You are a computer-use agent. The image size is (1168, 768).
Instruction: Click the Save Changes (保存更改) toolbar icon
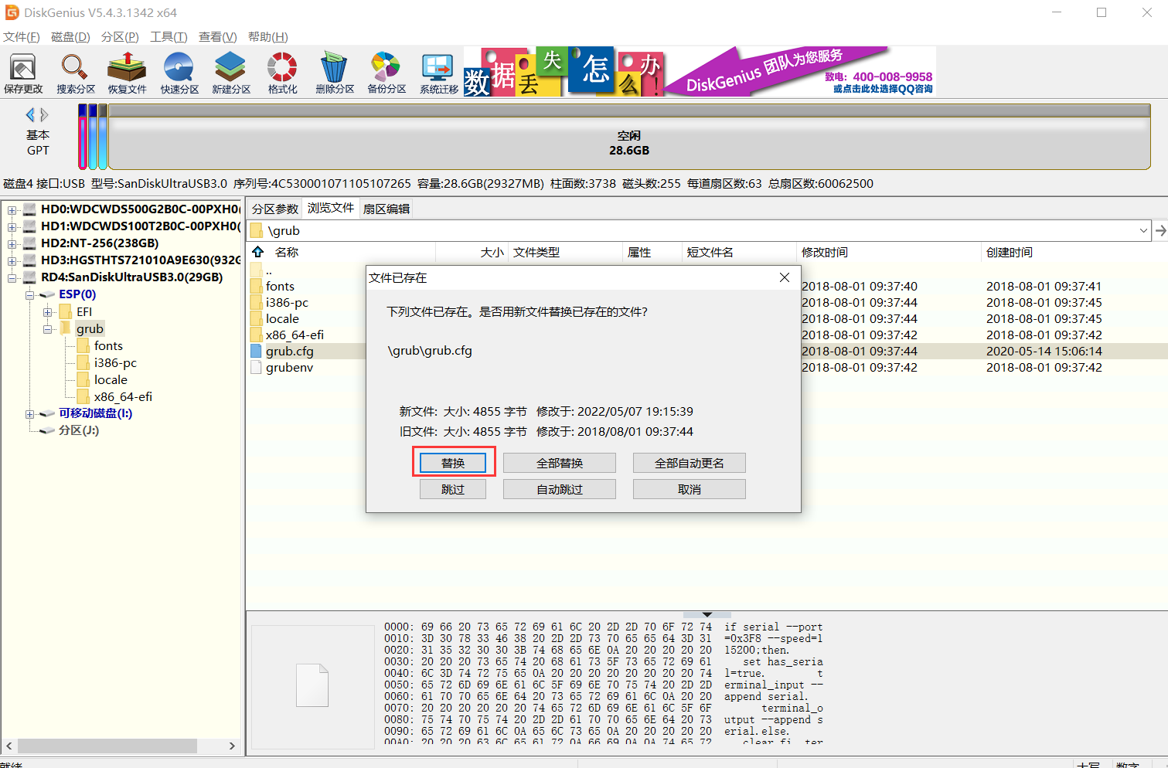pyautogui.click(x=23, y=73)
